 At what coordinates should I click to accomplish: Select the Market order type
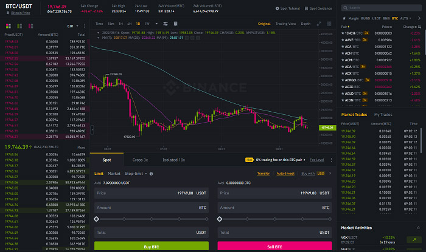pyautogui.click(x=114, y=174)
